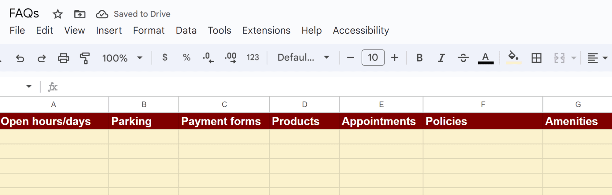
Task: Toggle bold formatting
Action: click(x=419, y=58)
